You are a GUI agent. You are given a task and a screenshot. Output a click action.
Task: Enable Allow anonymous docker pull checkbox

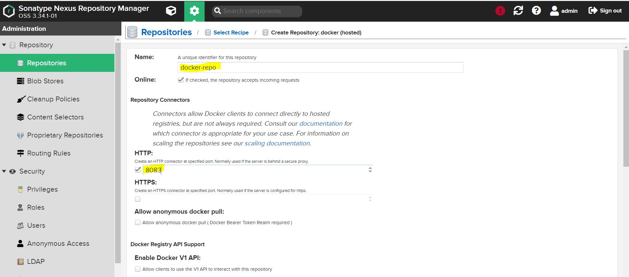coord(138,223)
